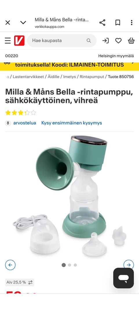
Task: Open the 8 arvostelua reviews link
Action: click(21, 123)
